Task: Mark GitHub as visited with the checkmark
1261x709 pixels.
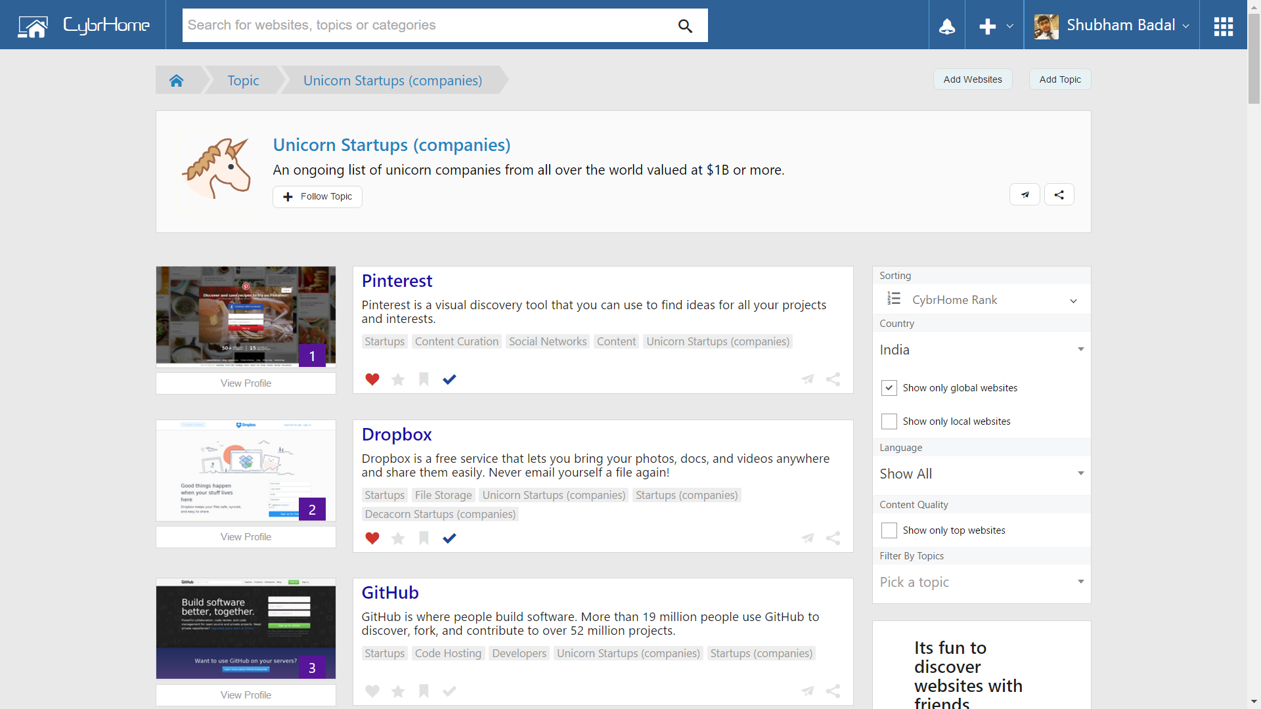Action: point(449,691)
